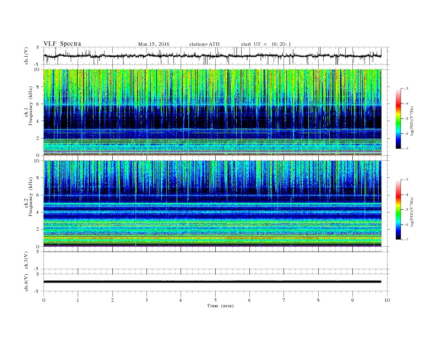
Task: Click the "6" kHz tick on ch.2 frequency axis
Action: click(38, 195)
